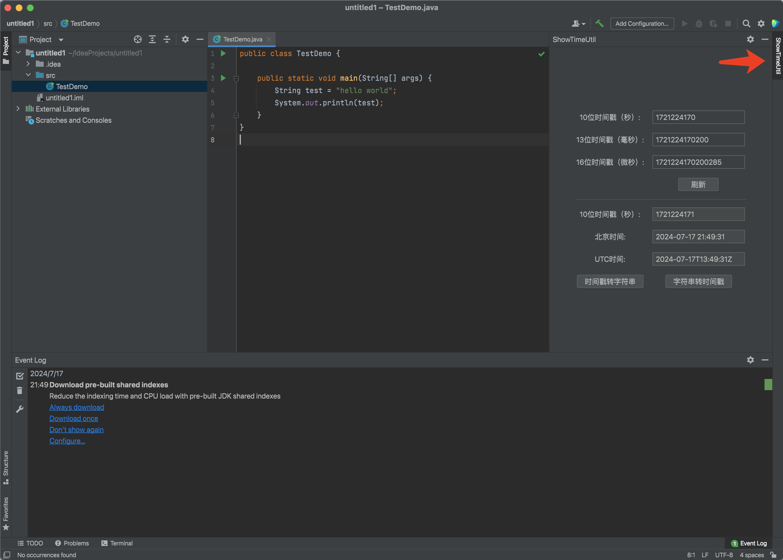Click the 刷新 refresh button
The image size is (783, 560).
[698, 184]
